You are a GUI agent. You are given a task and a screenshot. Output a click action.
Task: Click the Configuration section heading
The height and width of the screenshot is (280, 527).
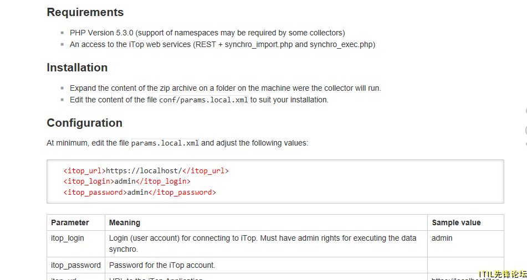coord(84,123)
